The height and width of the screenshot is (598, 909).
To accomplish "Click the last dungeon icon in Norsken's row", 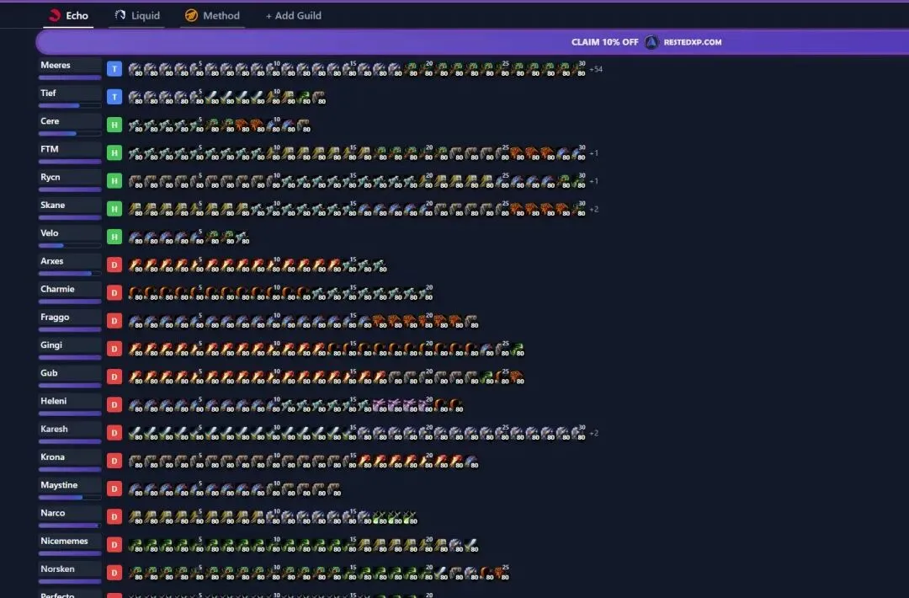I will tap(502, 573).
